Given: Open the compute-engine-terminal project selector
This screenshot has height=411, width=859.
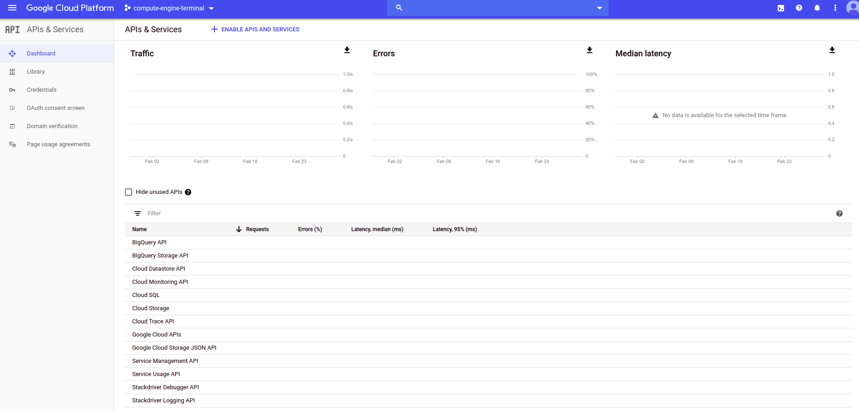Looking at the screenshot, I should point(169,8).
